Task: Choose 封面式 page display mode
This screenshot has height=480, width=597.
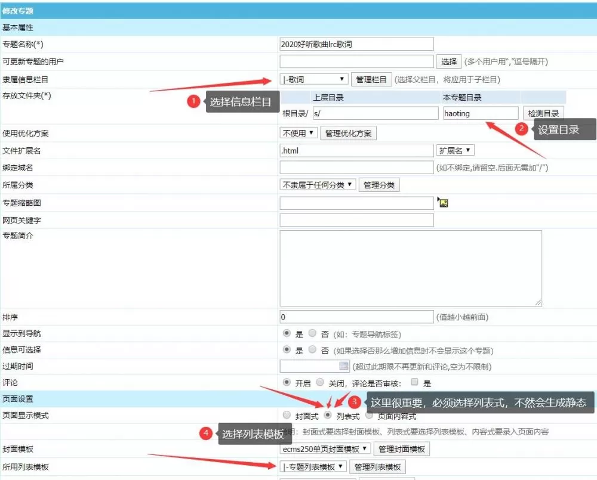Action: (x=287, y=415)
